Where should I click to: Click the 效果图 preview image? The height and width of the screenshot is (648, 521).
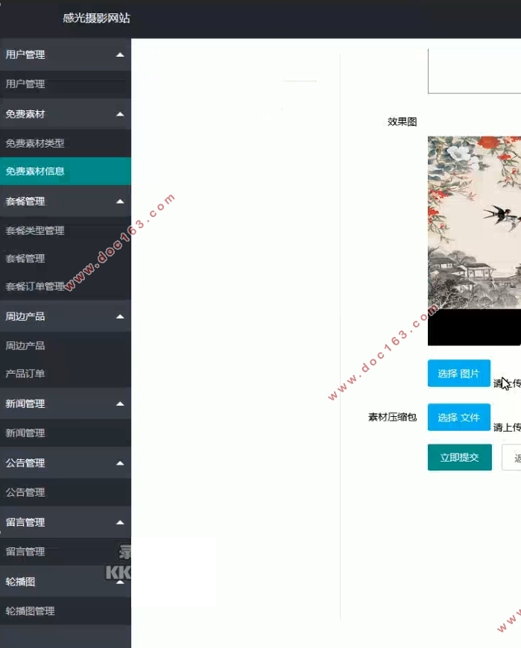pyautogui.click(x=474, y=241)
